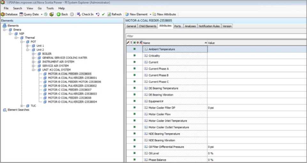Open the View menu

click(30, 8)
